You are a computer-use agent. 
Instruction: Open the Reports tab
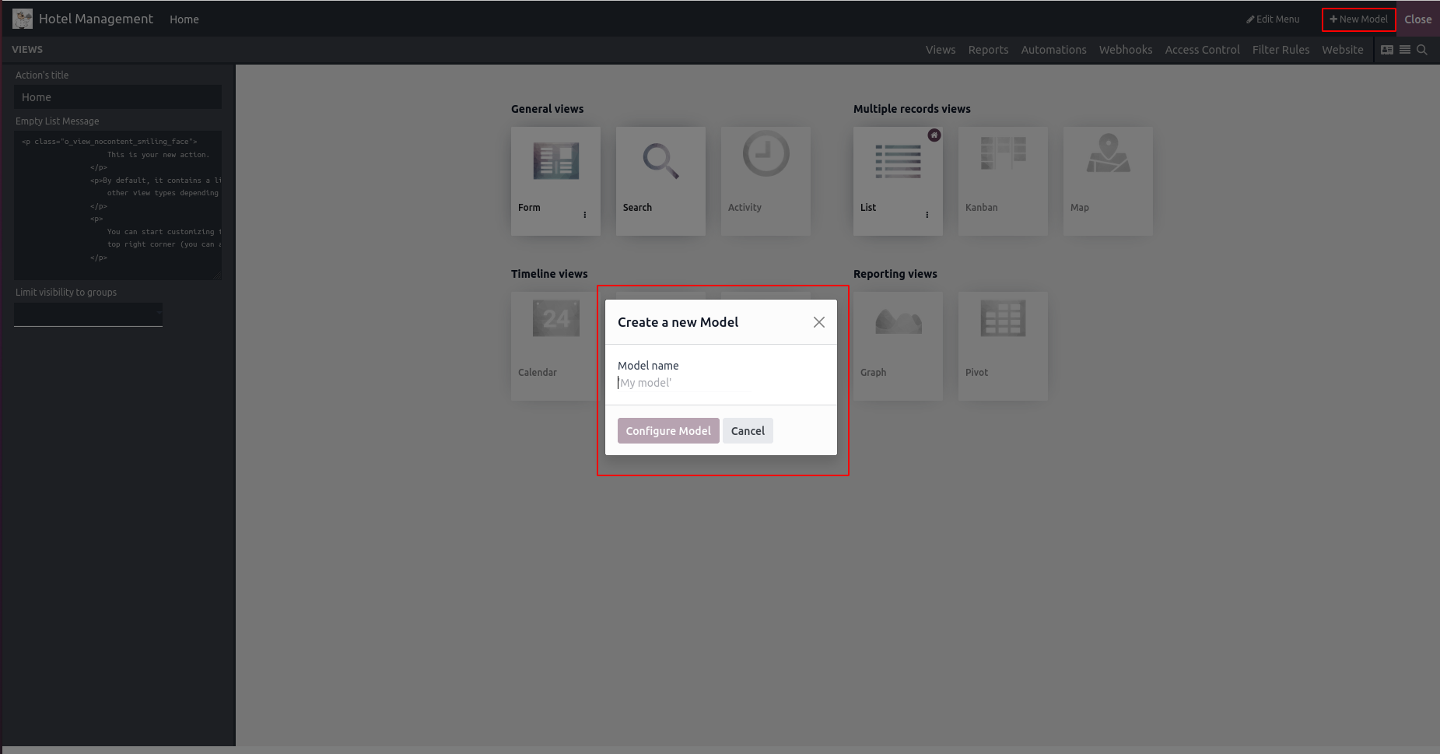click(x=988, y=50)
